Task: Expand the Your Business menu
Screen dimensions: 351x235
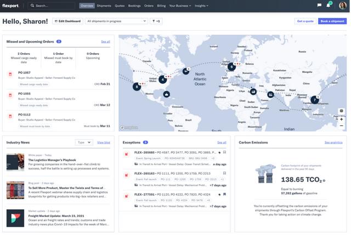Action: tap(181, 5)
